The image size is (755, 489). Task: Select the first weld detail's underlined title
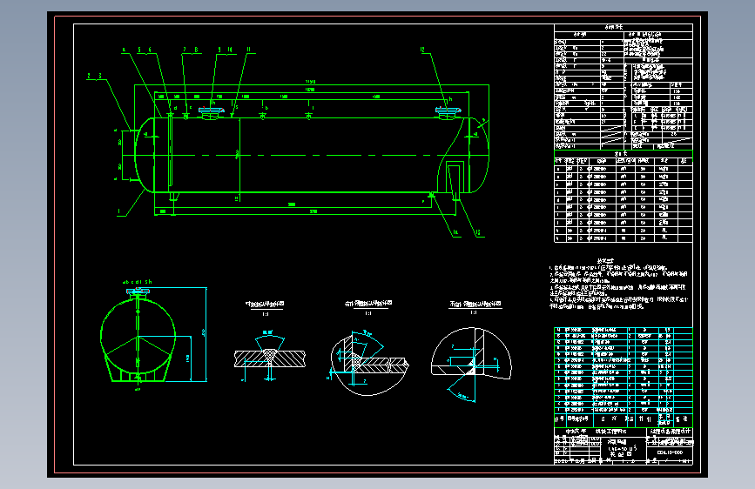pos(265,305)
